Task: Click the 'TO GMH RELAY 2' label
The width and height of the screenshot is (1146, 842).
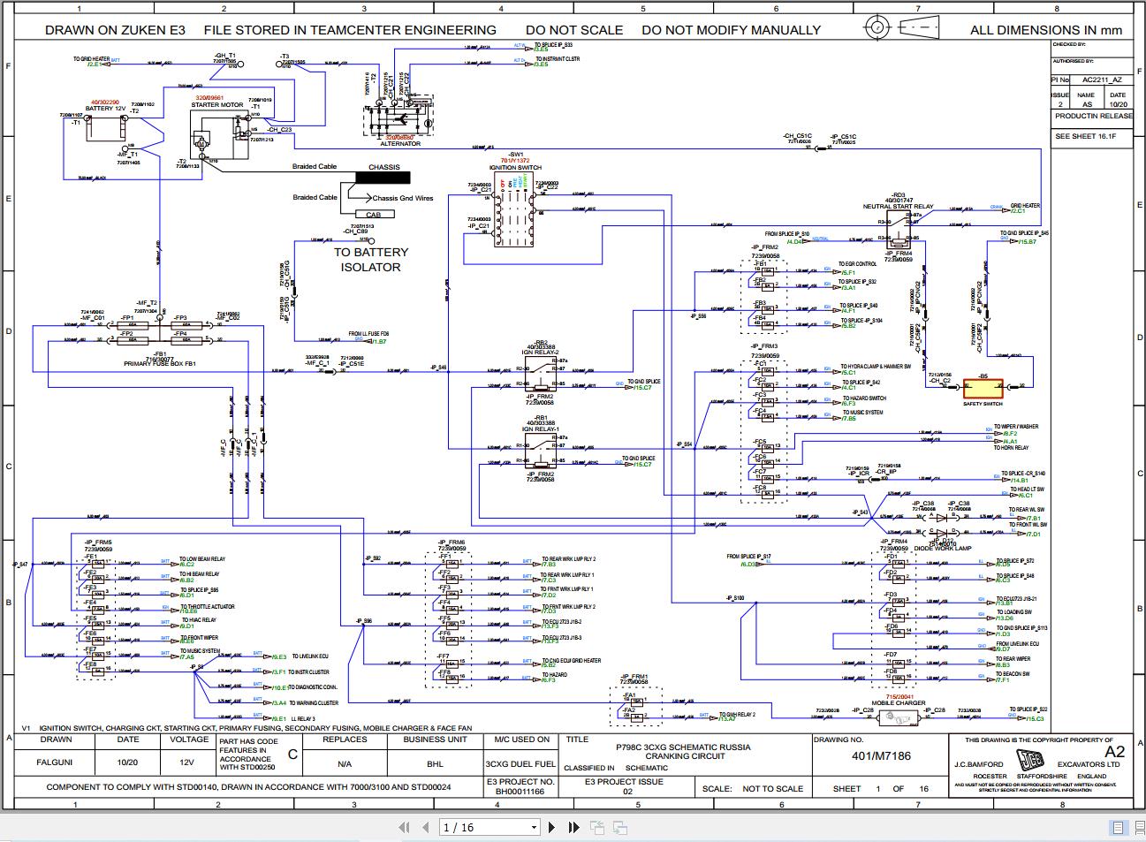Action: point(738,714)
